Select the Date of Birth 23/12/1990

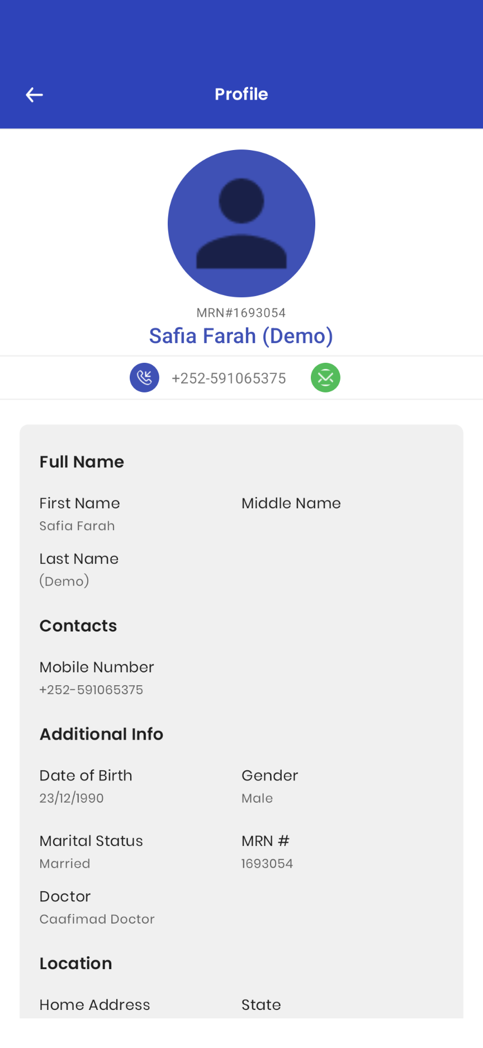(72, 798)
